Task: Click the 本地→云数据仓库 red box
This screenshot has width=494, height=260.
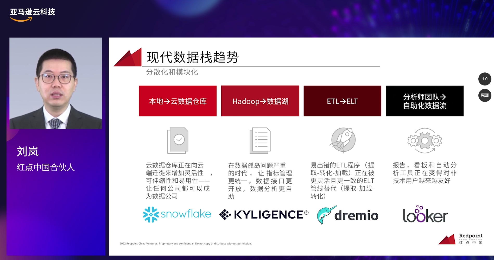Action: (x=178, y=101)
